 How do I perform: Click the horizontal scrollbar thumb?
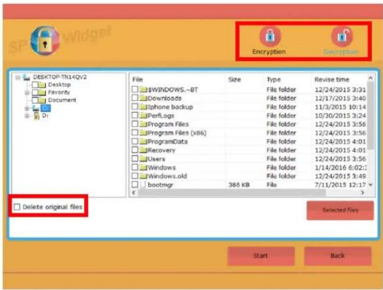232,192
